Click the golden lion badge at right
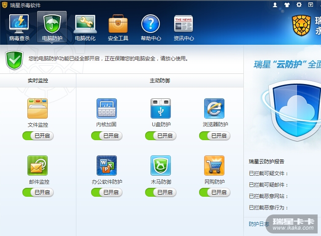Image resolution: width=321 pixels, height=236 pixels. 301,25
